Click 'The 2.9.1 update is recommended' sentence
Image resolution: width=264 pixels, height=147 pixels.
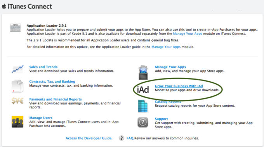coord(103,40)
